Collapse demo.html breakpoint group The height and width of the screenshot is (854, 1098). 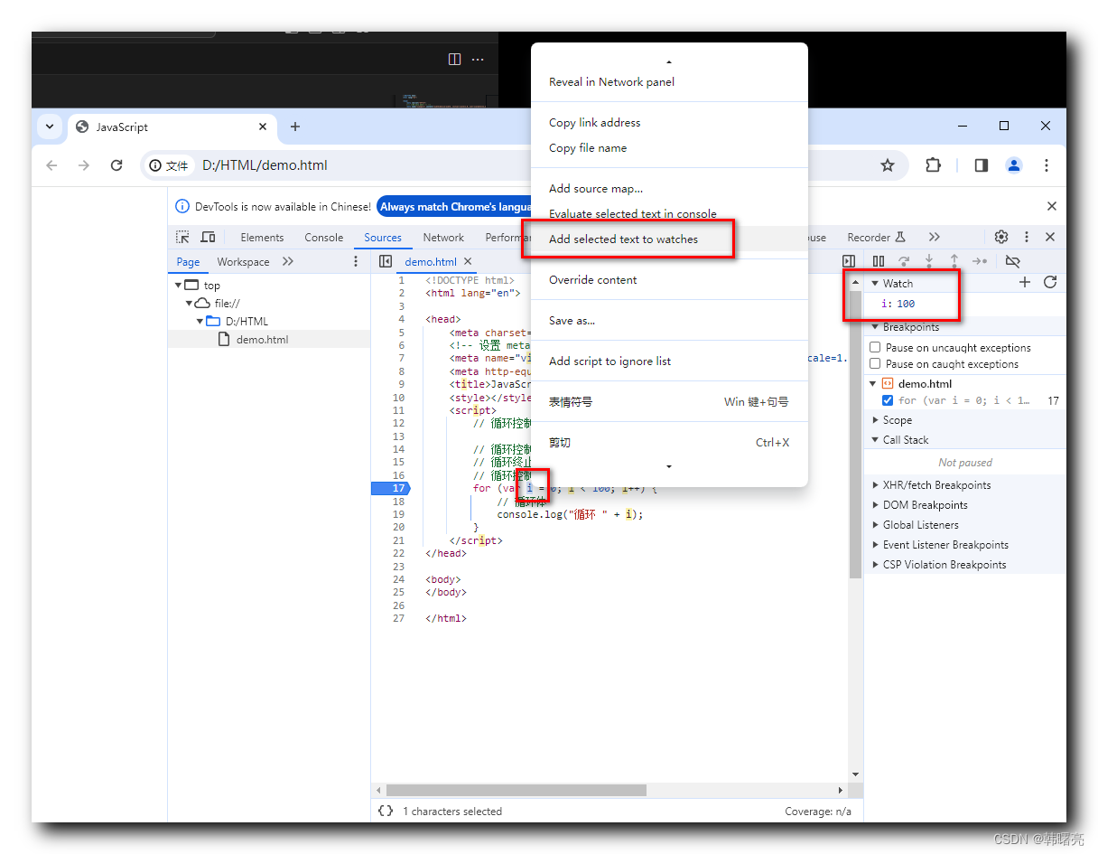tap(874, 384)
